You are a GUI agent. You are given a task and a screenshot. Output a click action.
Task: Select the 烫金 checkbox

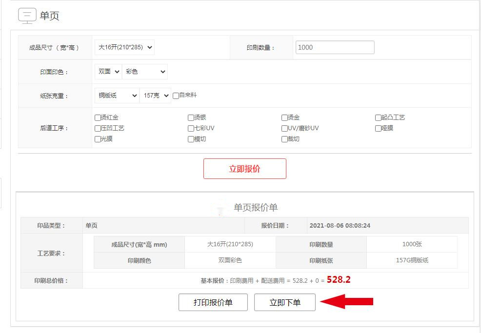coord(284,118)
